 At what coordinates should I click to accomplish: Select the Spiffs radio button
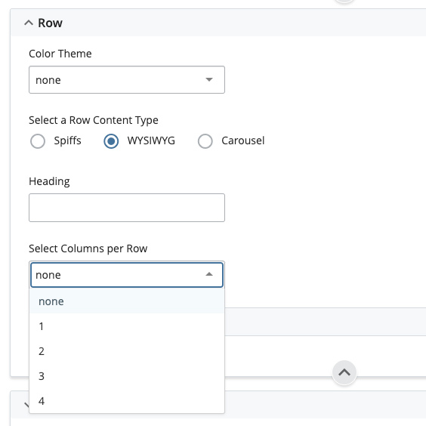point(38,141)
